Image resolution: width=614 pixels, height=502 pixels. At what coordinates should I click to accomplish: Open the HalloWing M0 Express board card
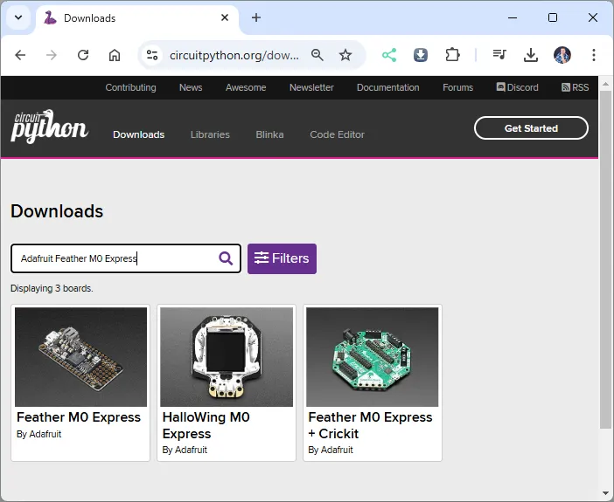(x=227, y=382)
